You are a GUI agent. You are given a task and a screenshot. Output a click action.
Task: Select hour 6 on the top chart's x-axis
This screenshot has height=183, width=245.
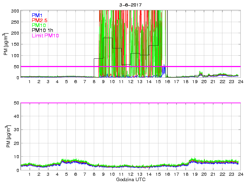coord(75,82)
